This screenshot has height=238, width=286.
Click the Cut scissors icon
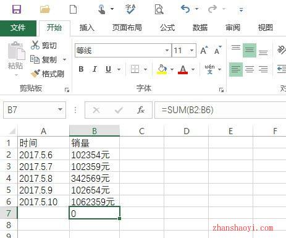click(x=35, y=45)
